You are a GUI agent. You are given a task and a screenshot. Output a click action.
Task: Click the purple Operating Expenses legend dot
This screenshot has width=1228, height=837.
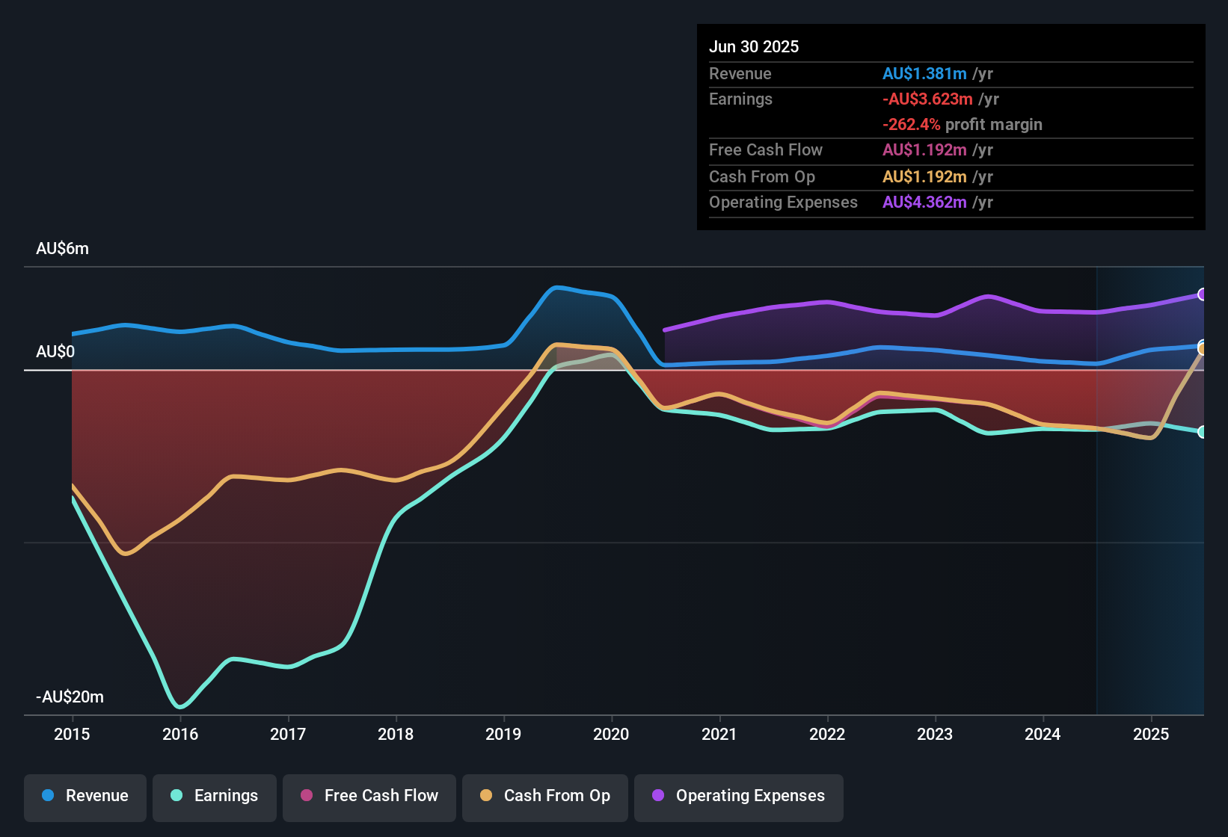(x=655, y=796)
